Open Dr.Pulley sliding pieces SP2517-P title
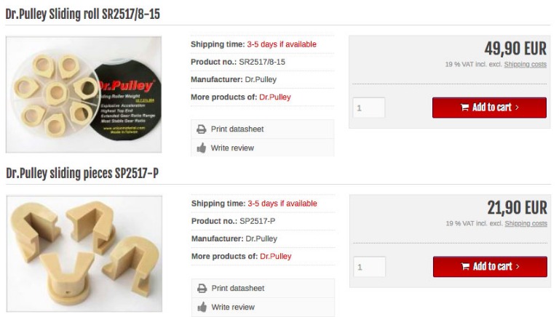Image resolution: width=559 pixels, height=317 pixels. click(x=82, y=174)
